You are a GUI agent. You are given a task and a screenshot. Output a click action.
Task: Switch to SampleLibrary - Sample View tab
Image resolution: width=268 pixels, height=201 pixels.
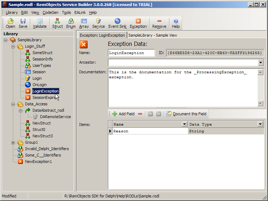pos(153,35)
